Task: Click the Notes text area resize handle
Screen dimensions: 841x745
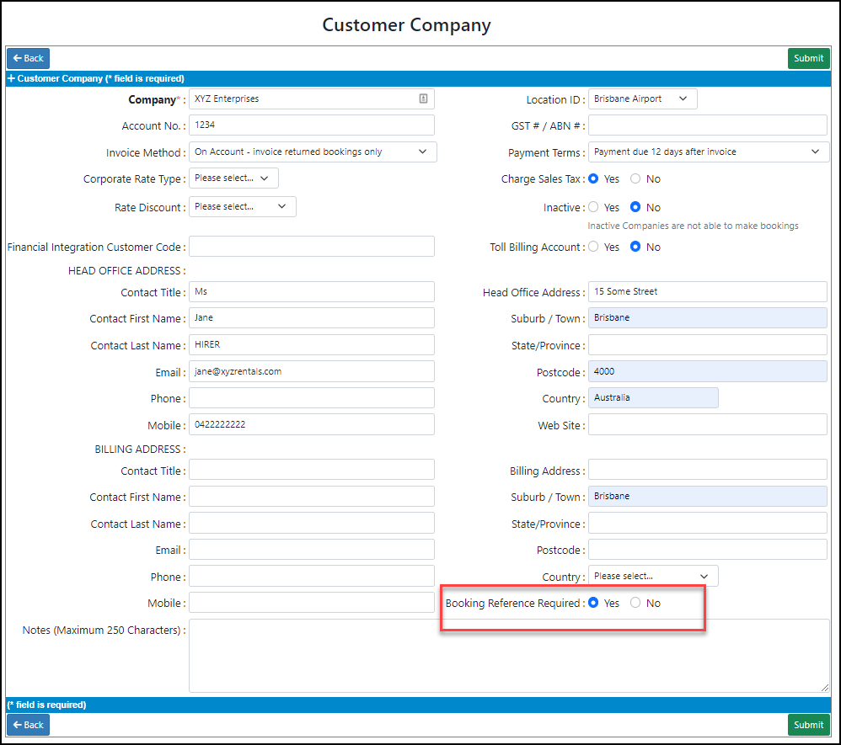Action: pyautogui.click(x=825, y=688)
